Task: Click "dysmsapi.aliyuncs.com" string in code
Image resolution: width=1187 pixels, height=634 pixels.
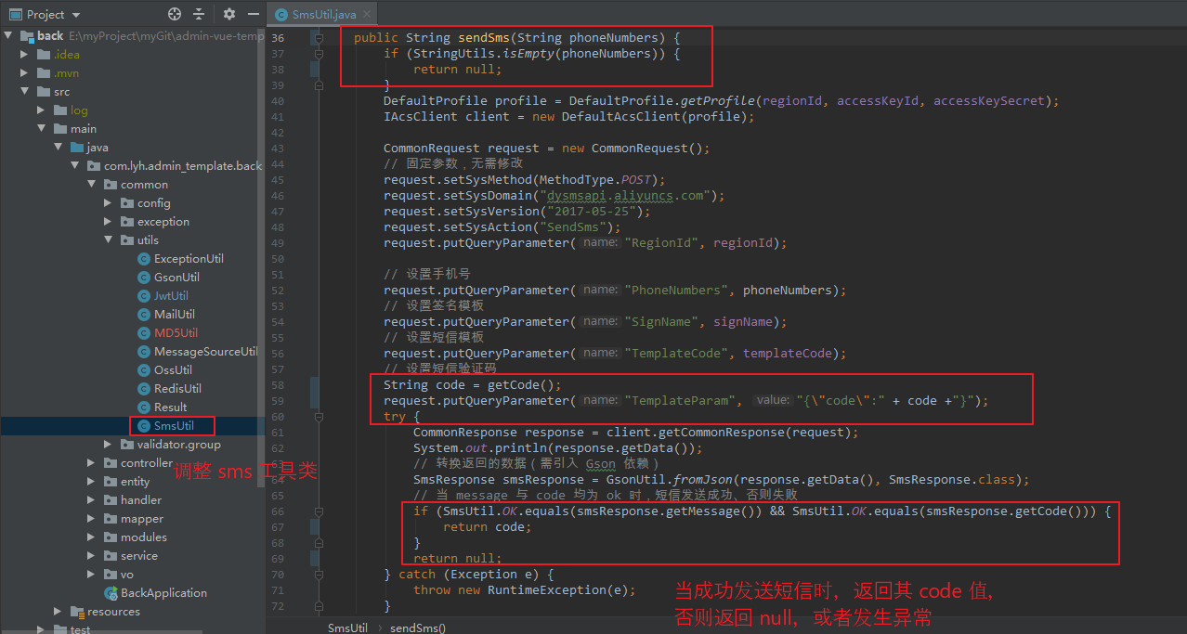Action: 623,196
